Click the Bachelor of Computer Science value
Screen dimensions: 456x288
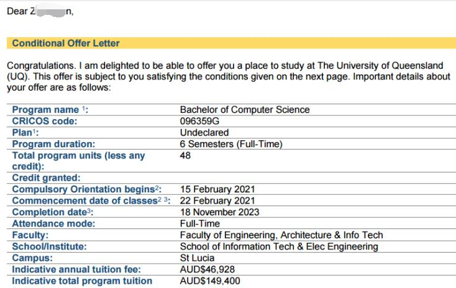pos(244,110)
